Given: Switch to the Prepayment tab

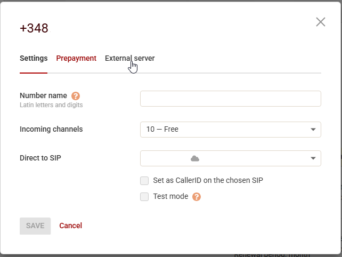Looking at the screenshot, I should [x=76, y=58].
